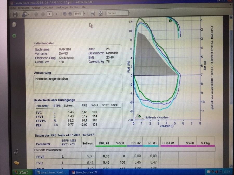Click the Windows Start button
The height and width of the screenshot is (175, 234).
coord(21,172)
